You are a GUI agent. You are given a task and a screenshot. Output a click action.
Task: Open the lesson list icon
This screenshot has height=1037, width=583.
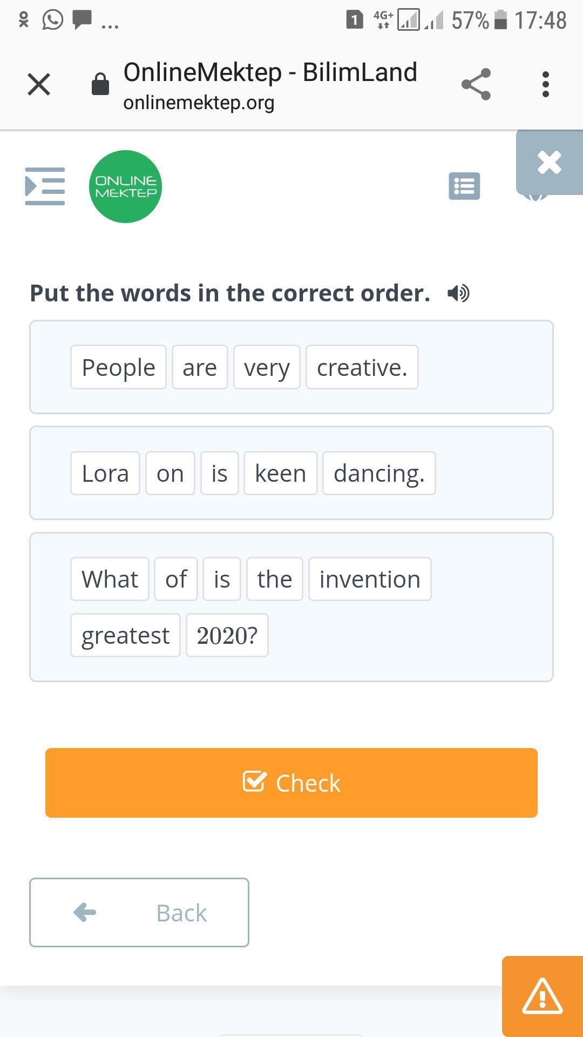click(464, 186)
